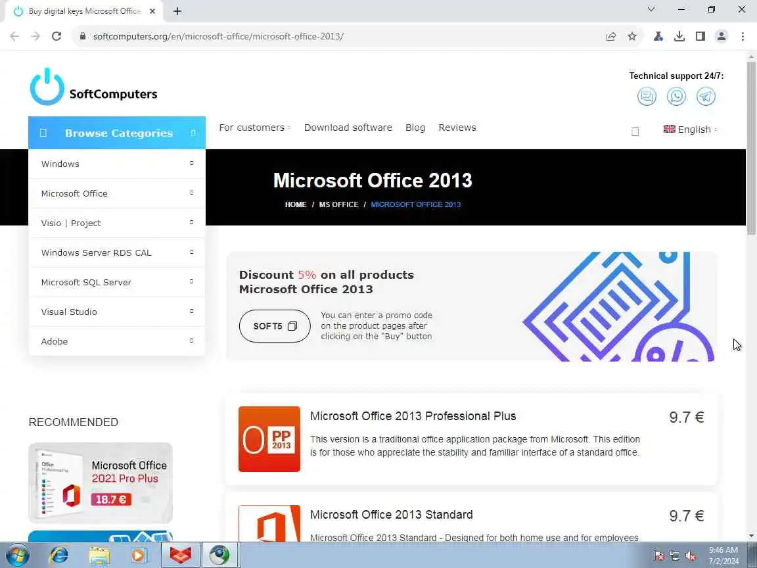Click the volume tray icon

[x=691, y=556]
